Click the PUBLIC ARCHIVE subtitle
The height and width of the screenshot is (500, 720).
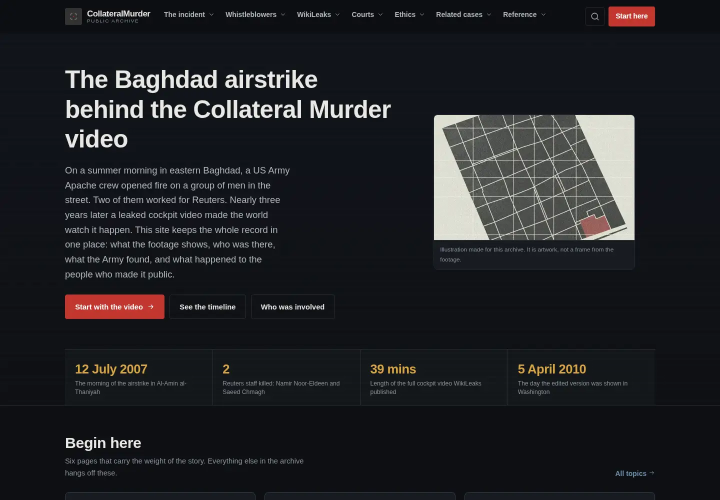coord(113,21)
